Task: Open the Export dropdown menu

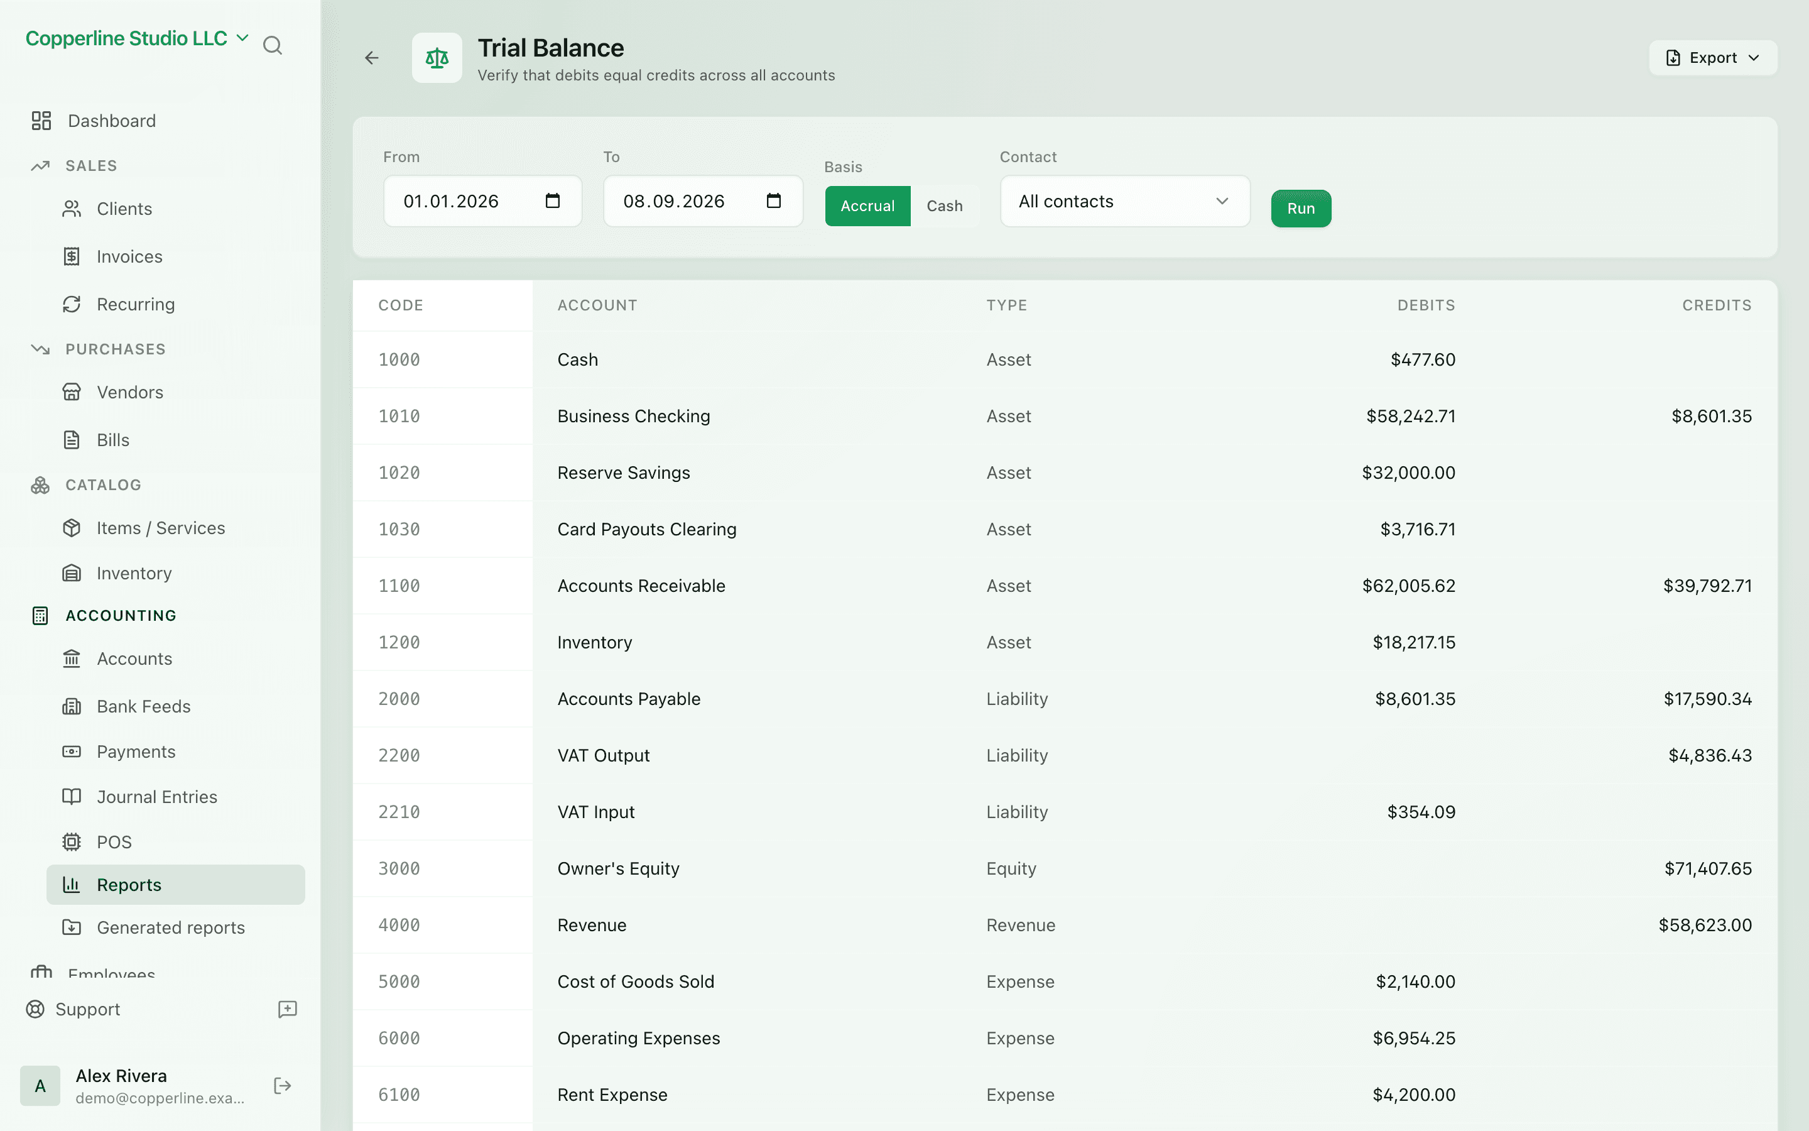Action: (1712, 58)
